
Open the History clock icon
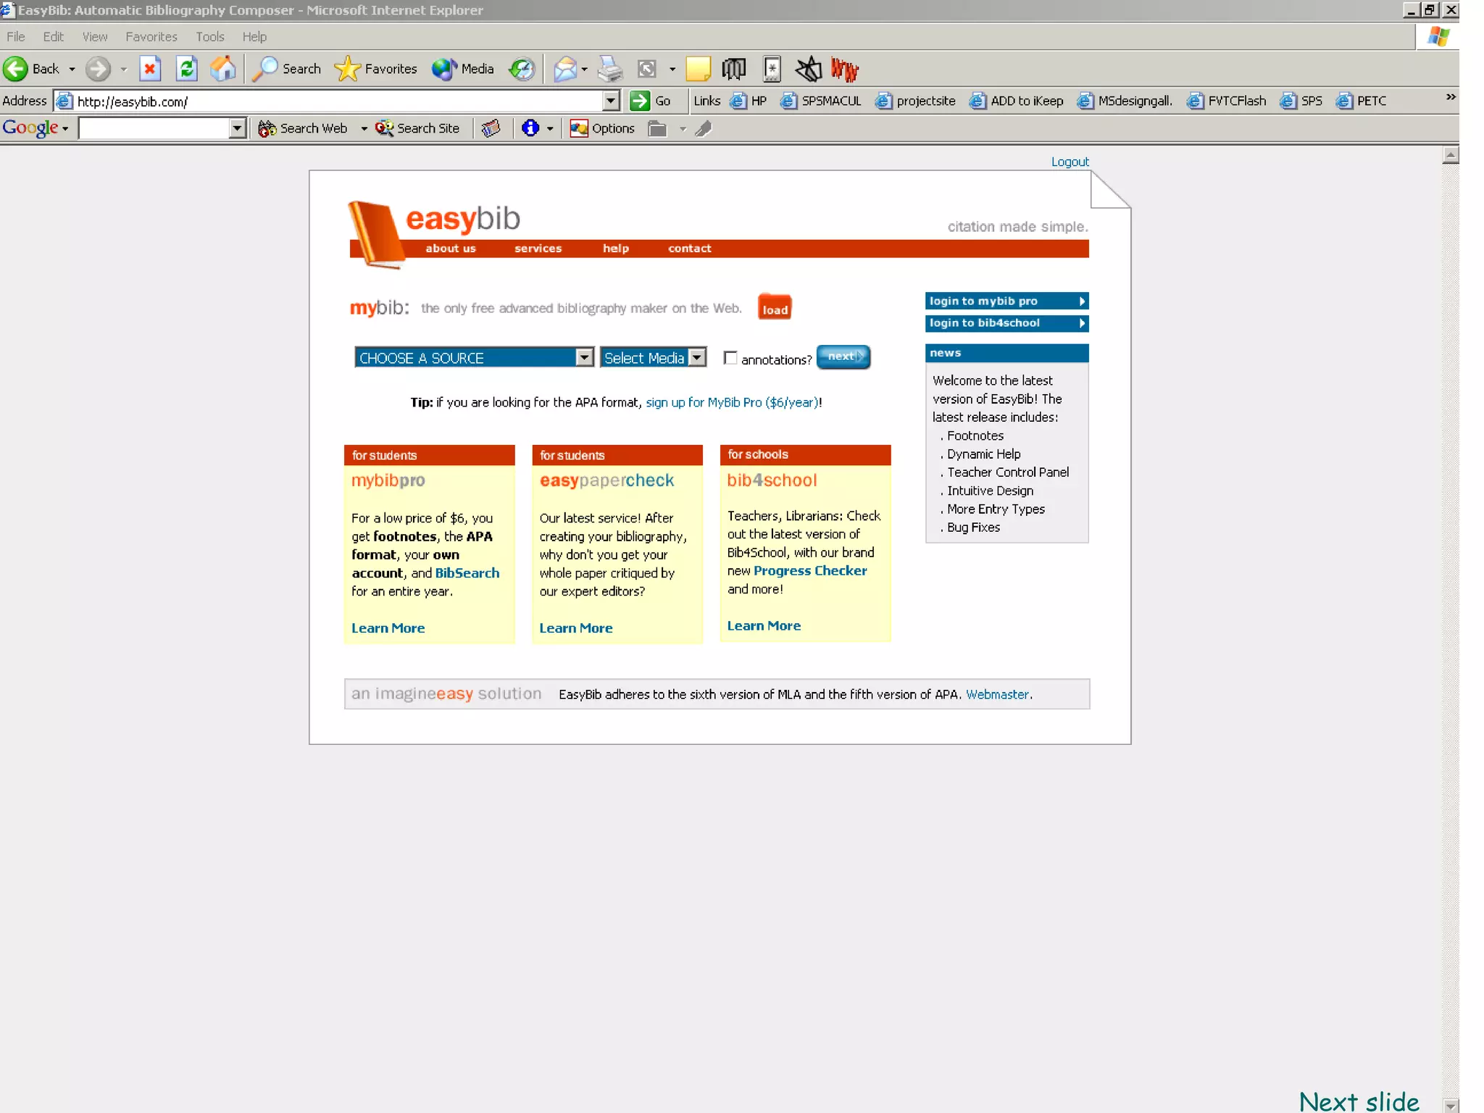pos(522,69)
